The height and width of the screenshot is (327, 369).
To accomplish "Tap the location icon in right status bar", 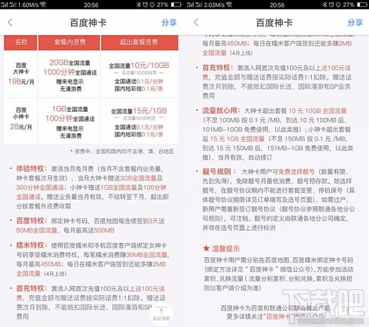I will (x=338, y=5).
